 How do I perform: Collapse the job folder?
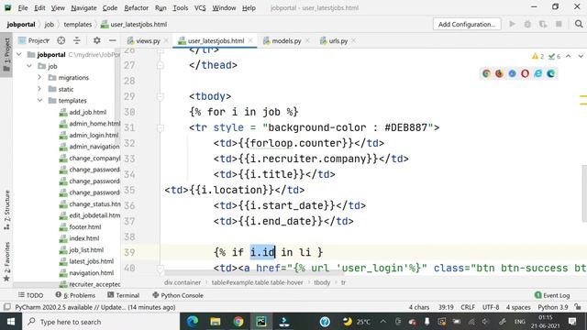(x=29, y=66)
